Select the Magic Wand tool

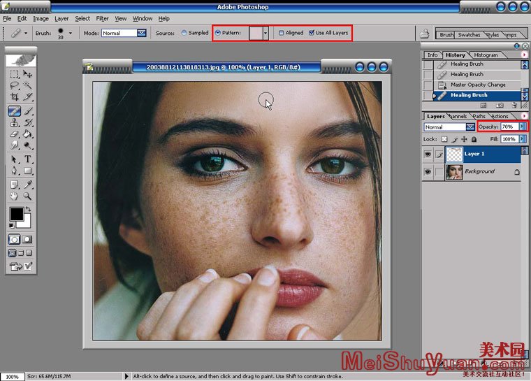point(28,85)
